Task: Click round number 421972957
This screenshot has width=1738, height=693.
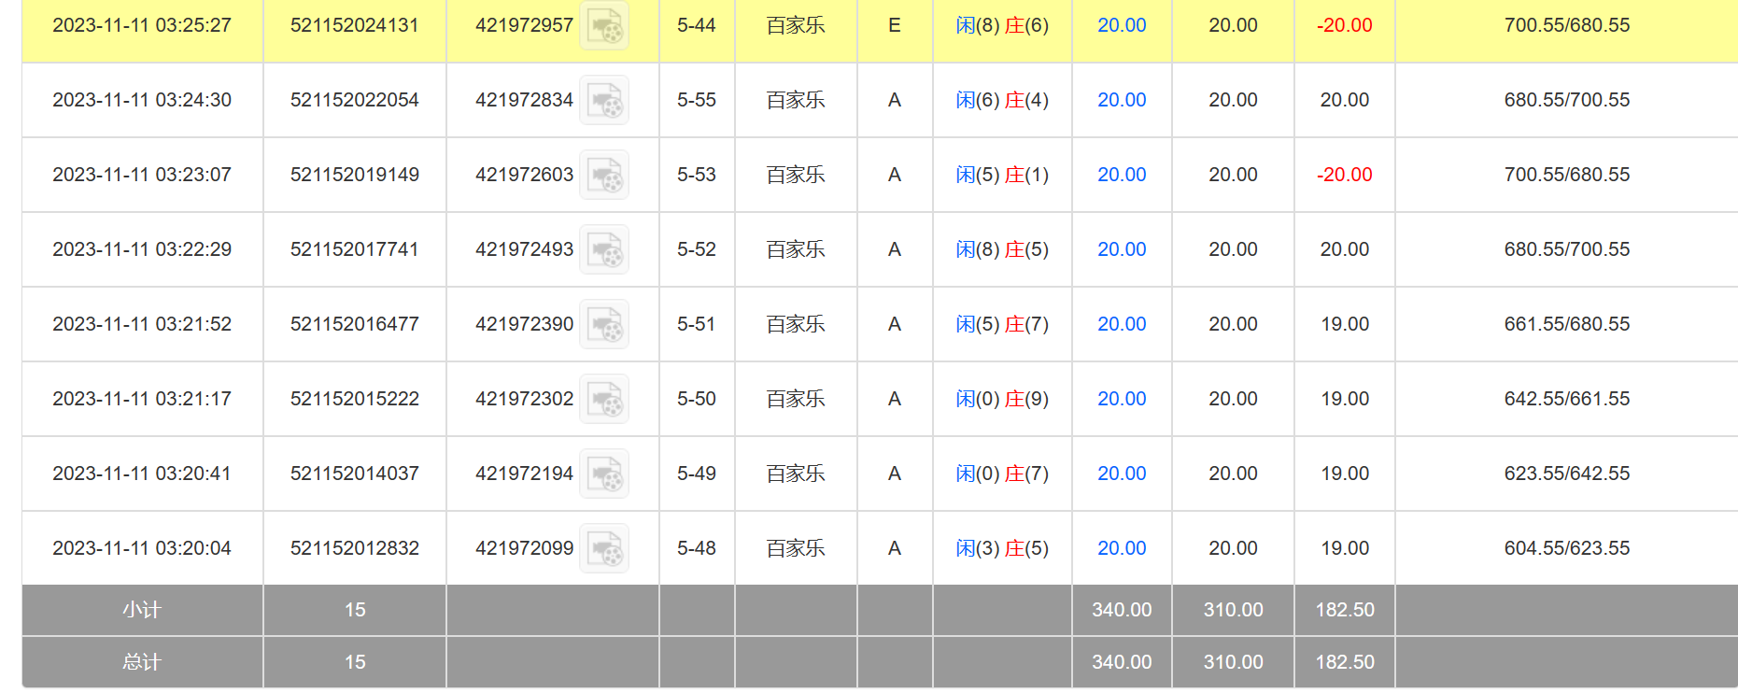Action: (x=524, y=25)
